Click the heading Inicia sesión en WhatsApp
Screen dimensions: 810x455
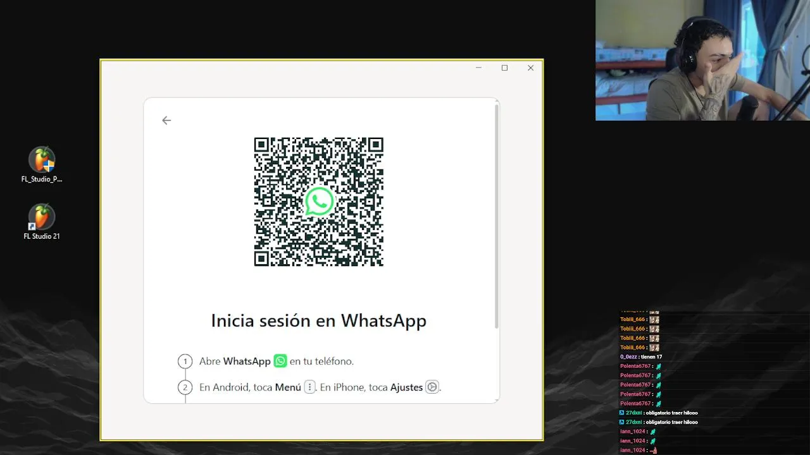point(318,320)
